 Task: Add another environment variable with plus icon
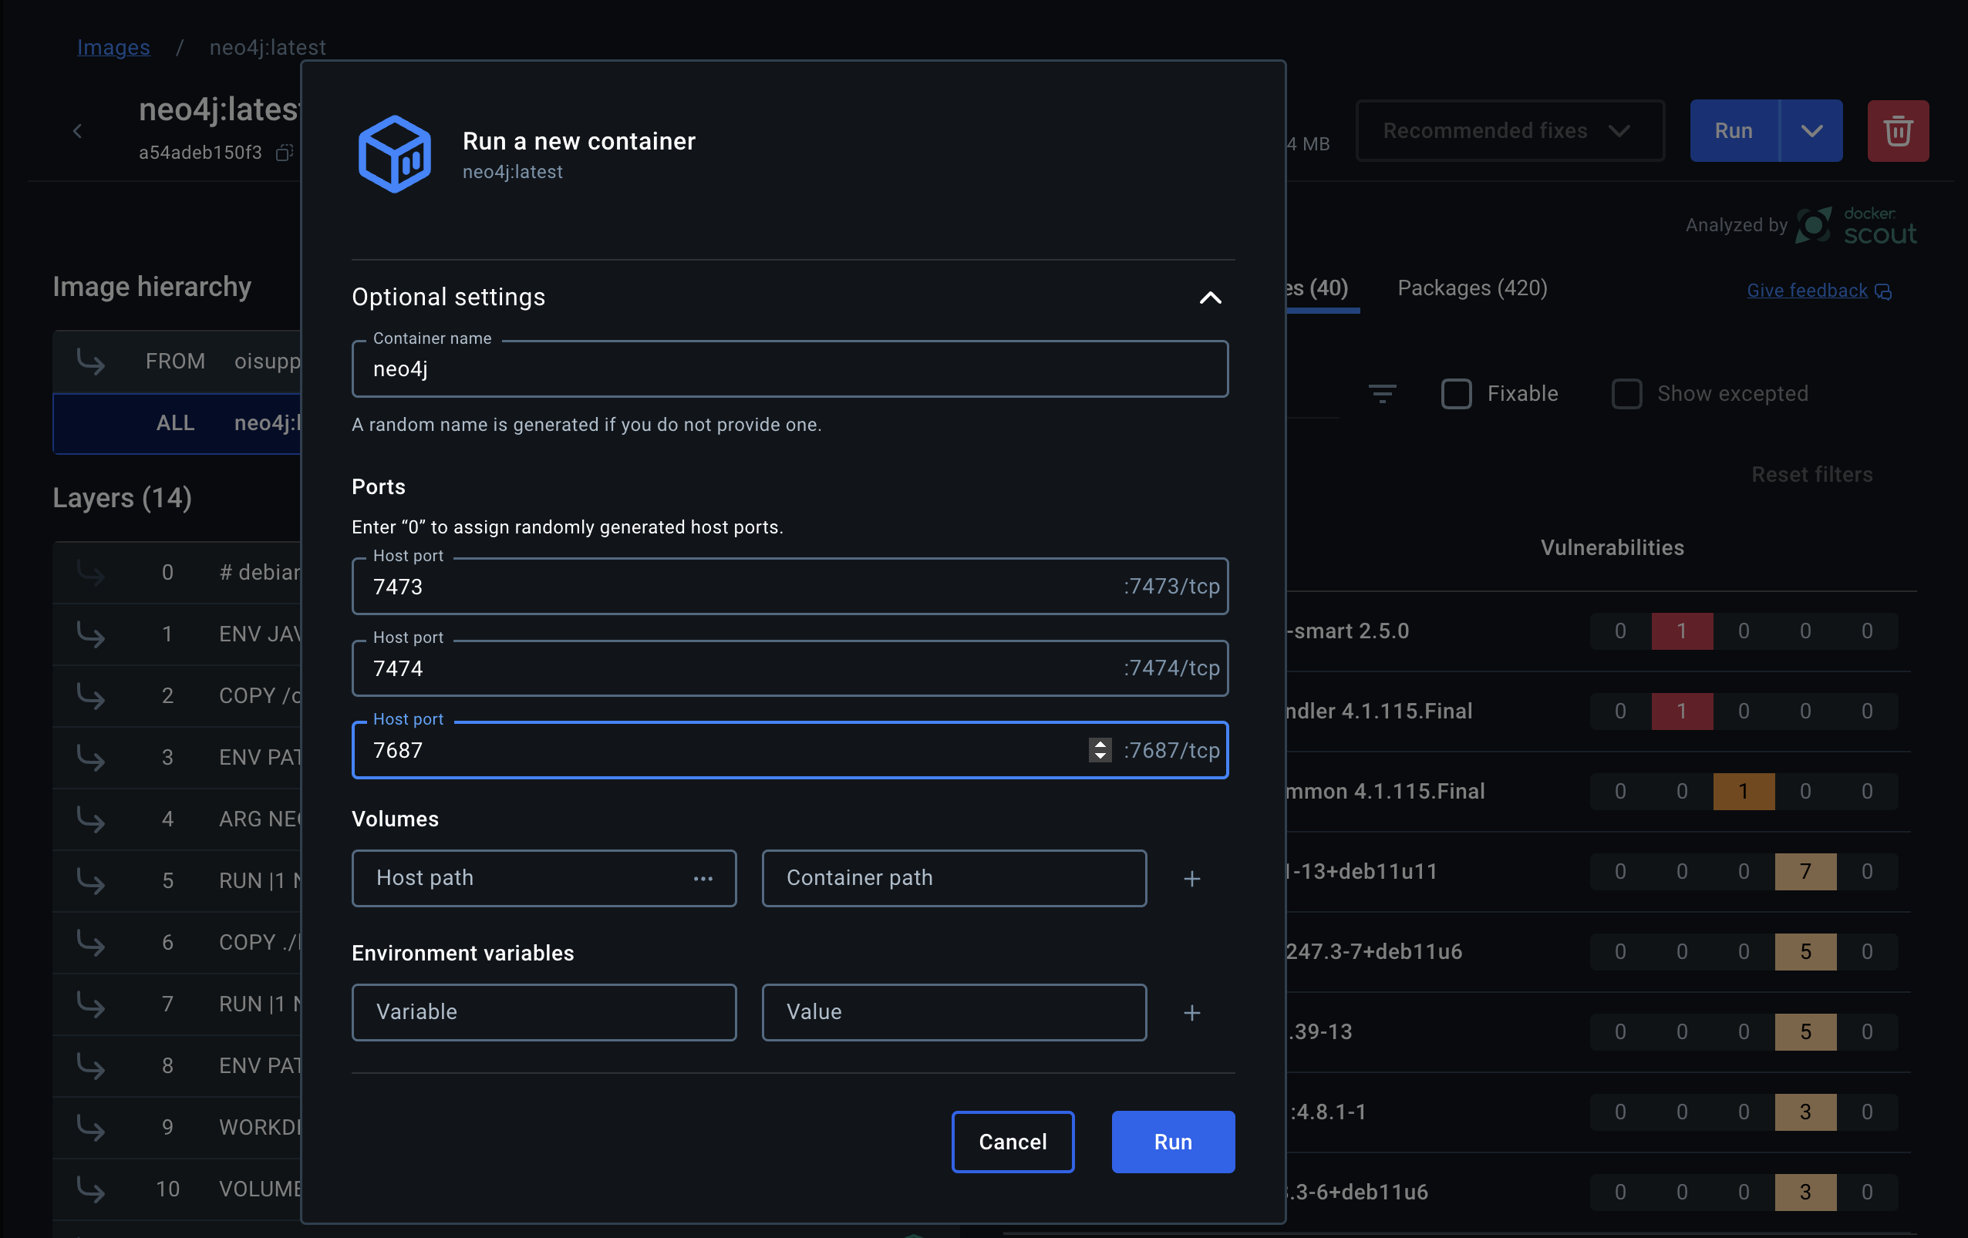coord(1192,1012)
